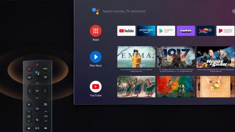
Task: Play the avocado cutting board video
Action: tap(215, 87)
